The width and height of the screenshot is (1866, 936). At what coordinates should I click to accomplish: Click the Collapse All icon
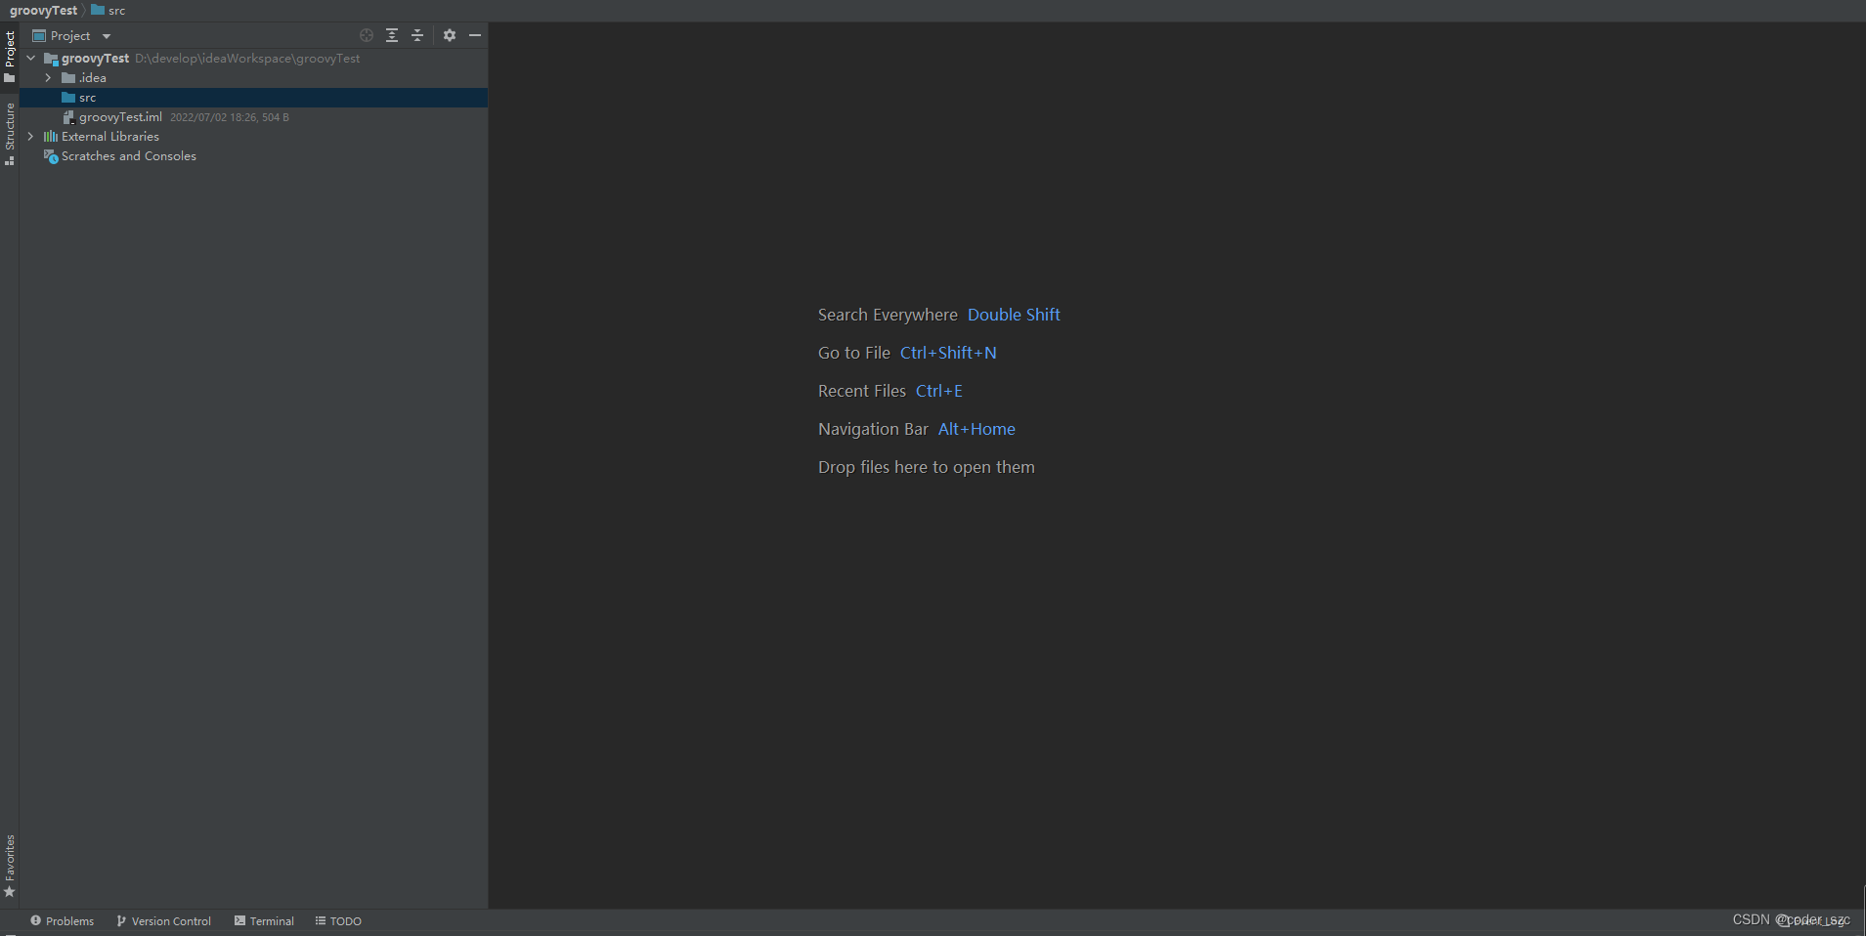(x=417, y=35)
